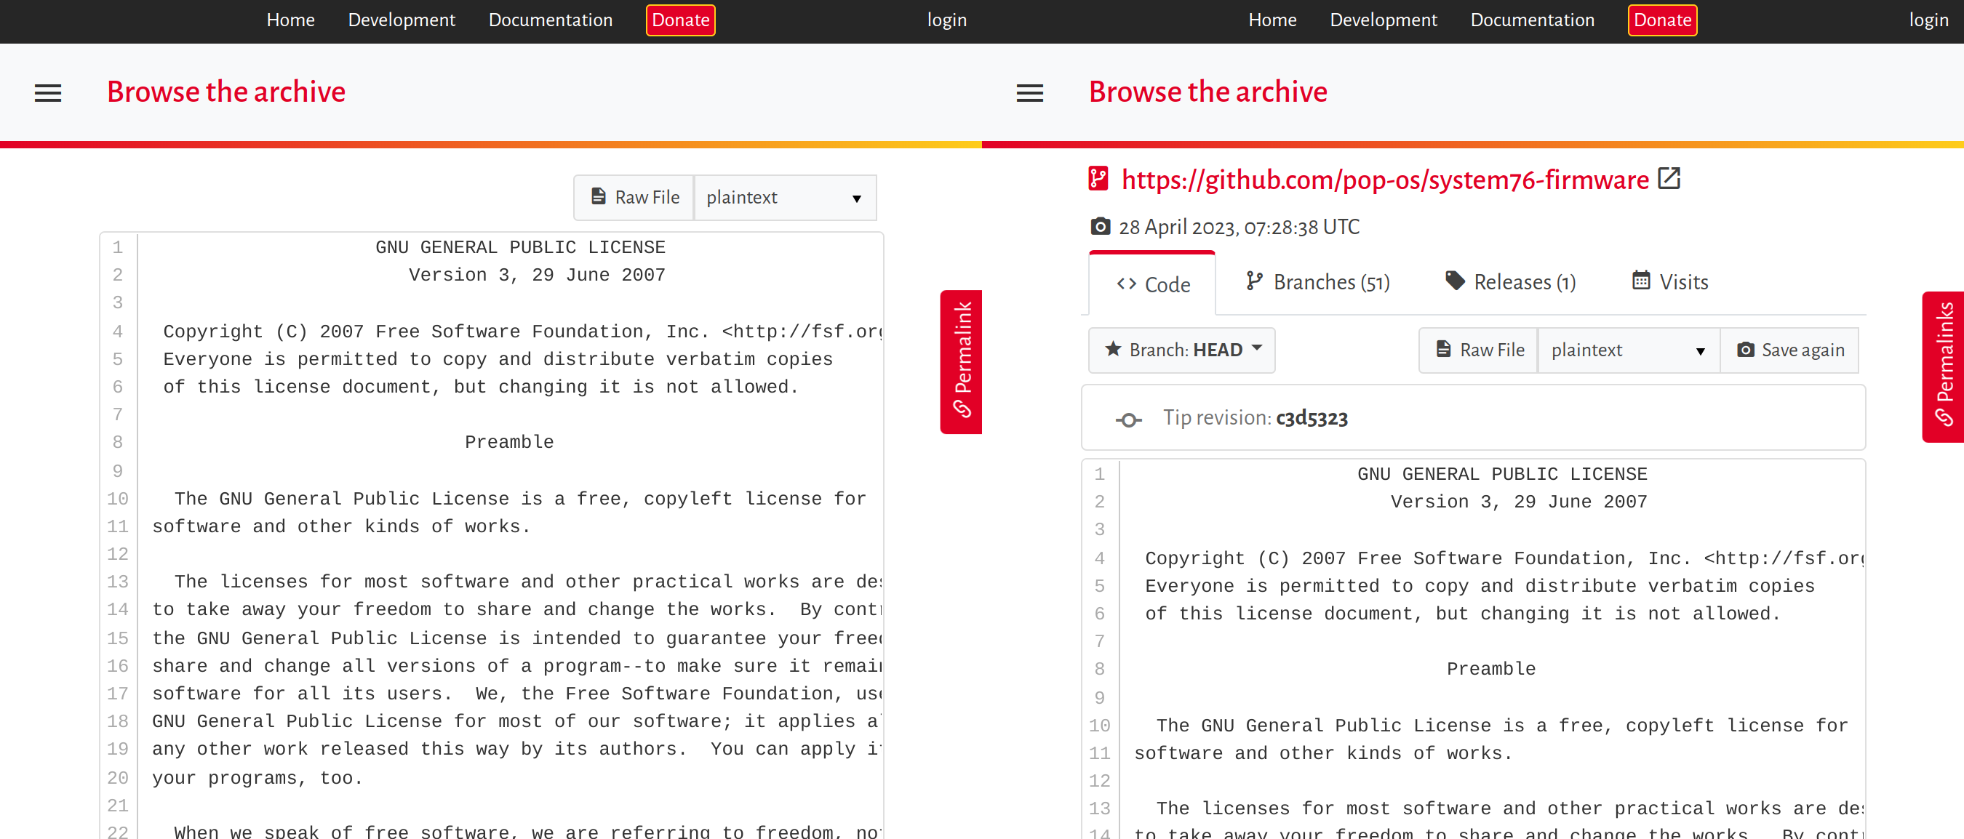Click external link icon after system76-firmware URL
This screenshot has width=1964, height=839.
tap(1669, 178)
